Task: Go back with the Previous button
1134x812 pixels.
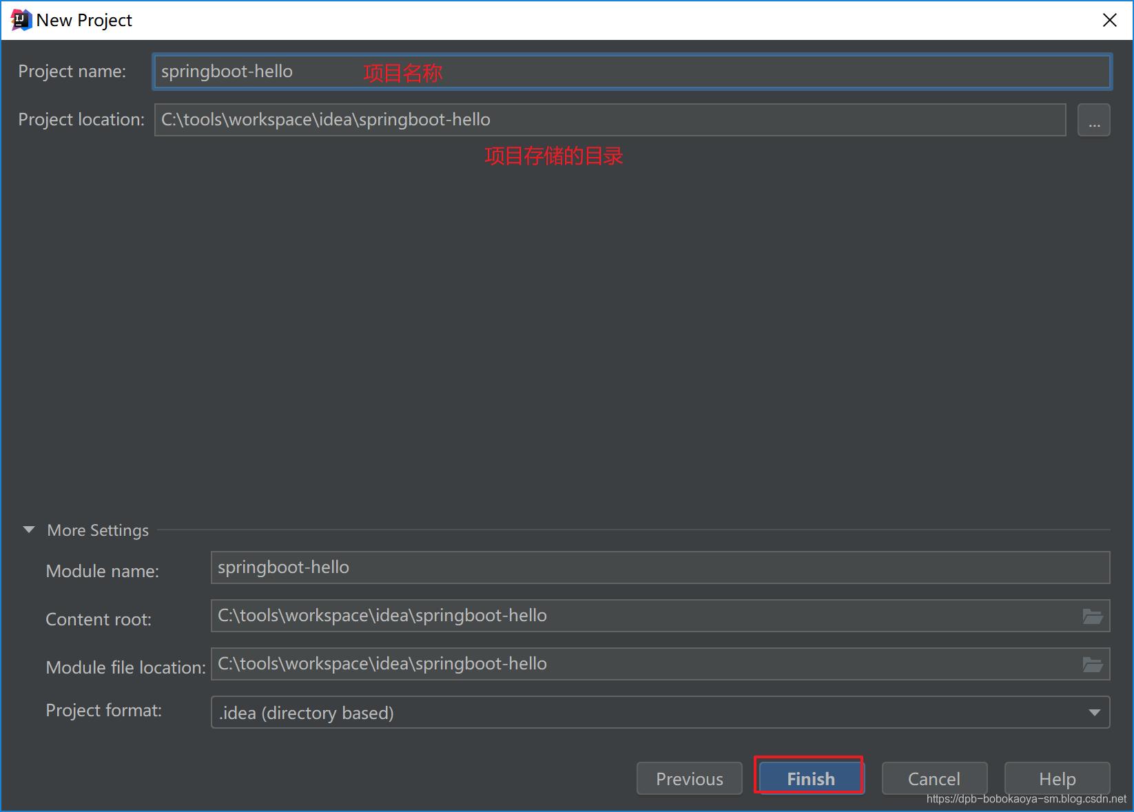Action: point(690,778)
